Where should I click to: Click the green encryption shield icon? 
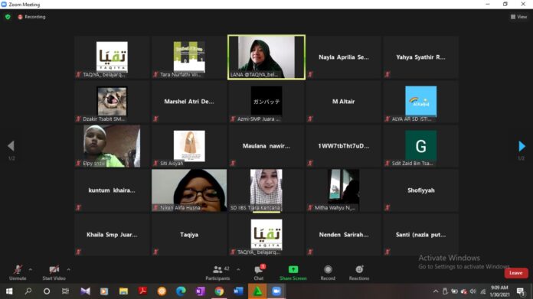coord(8,17)
